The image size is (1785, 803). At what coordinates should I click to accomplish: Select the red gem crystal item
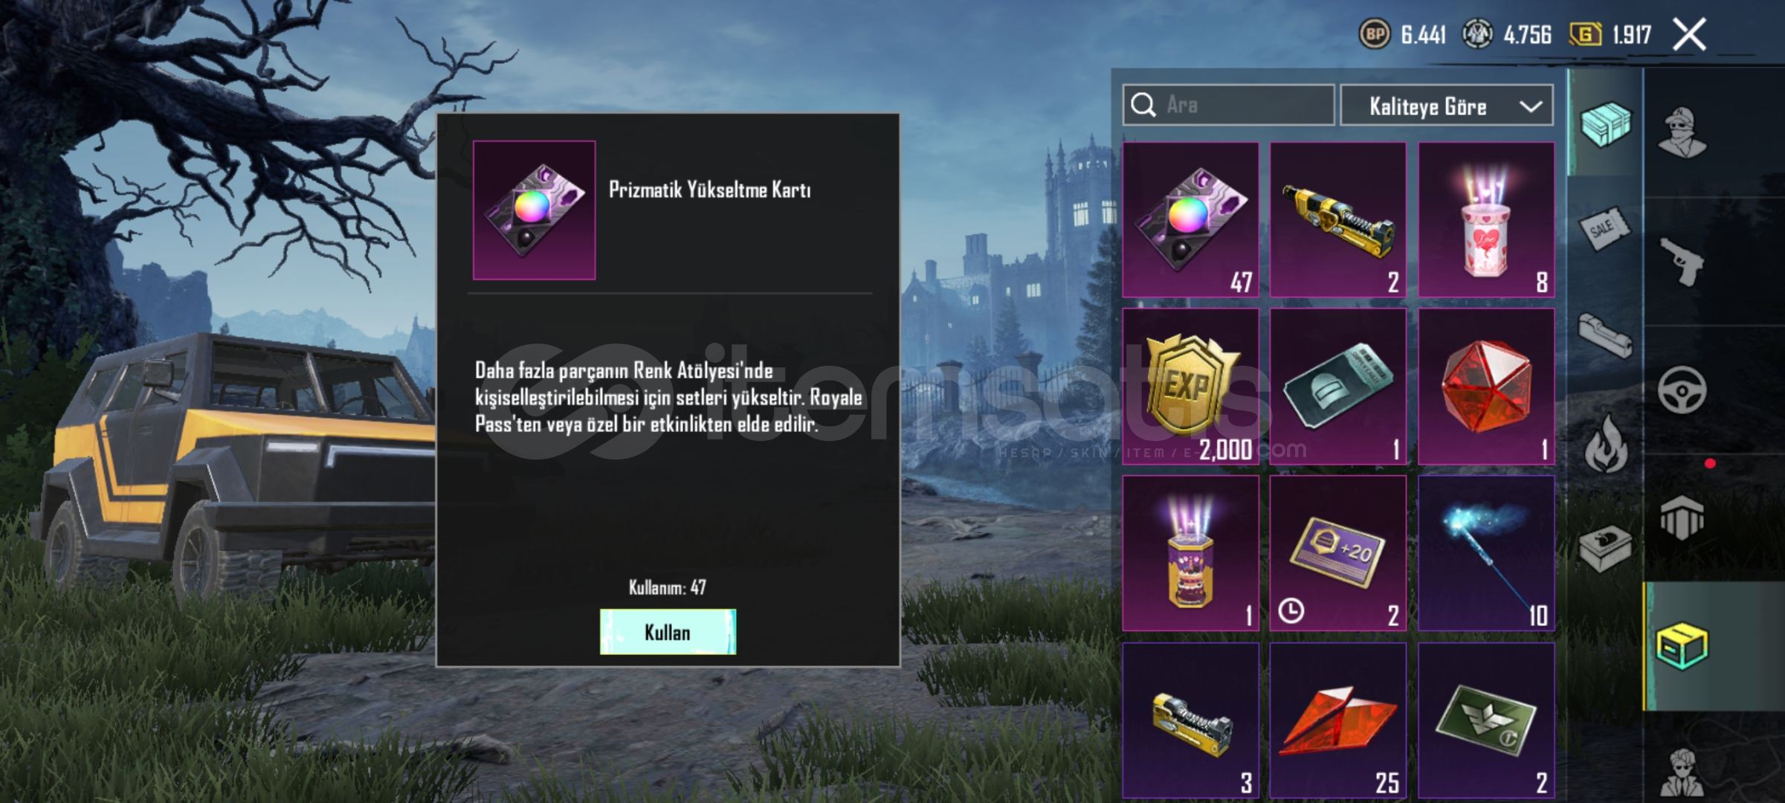tap(1486, 387)
